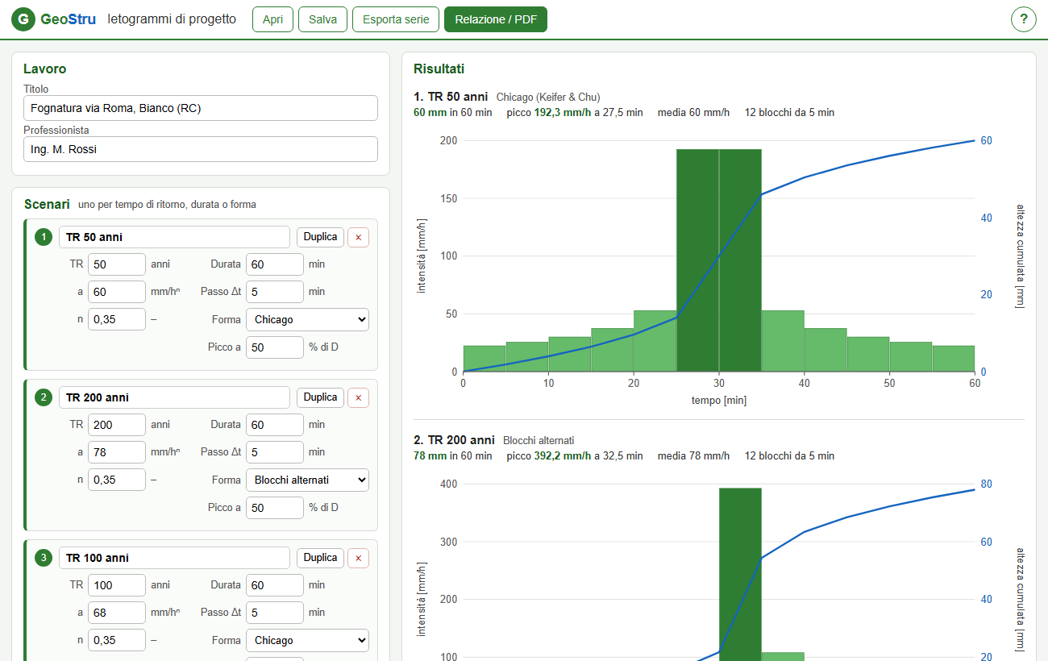This screenshot has height=661, width=1048.
Task: Click the Durata field in TR 50 anni scenario
Action: click(x=275, y=264)
